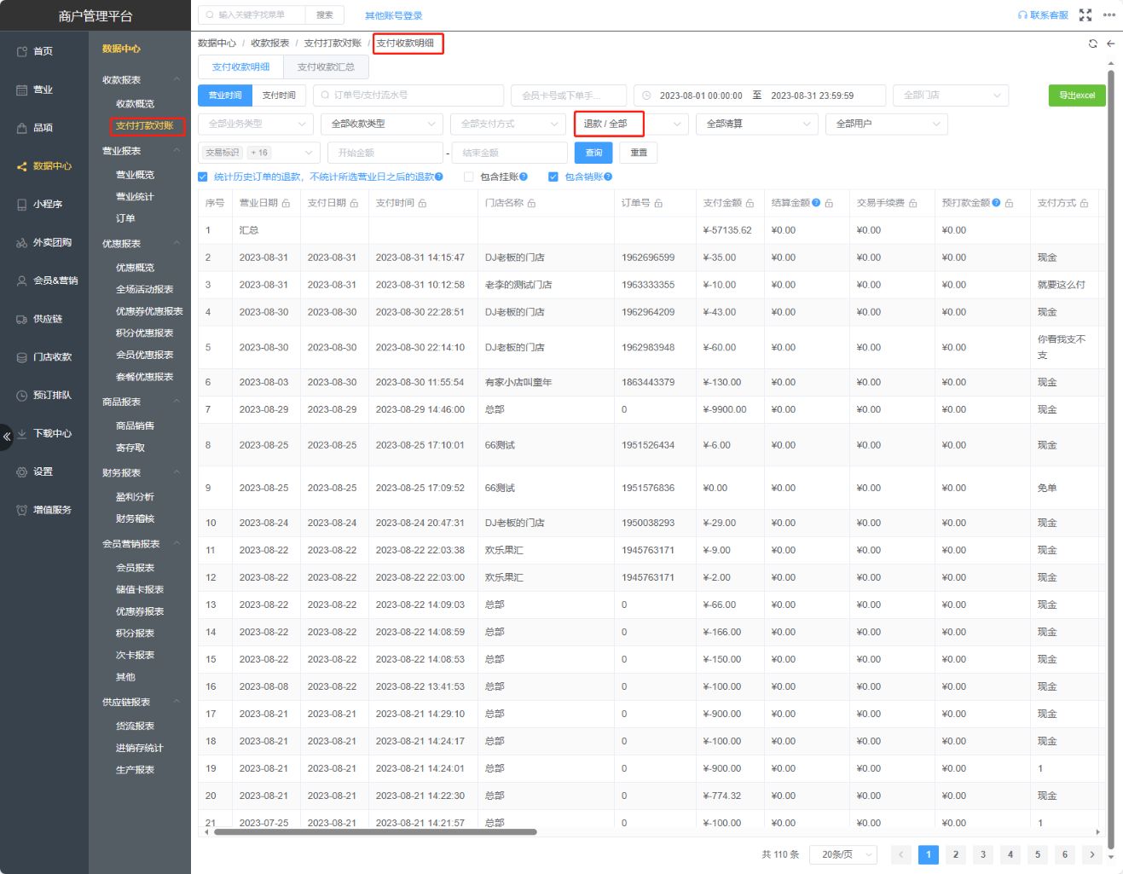Open the 交易标识 +16 multi-select dropdown
Viewport: 1123px width, 874px height.
click(259, 153)
